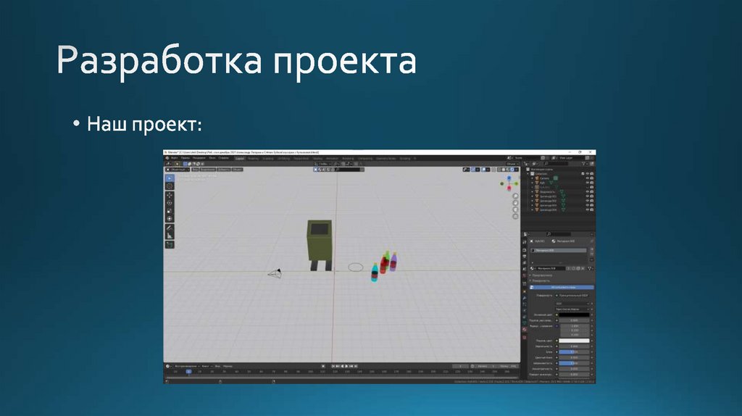
Task: Open the Add menu in viewport header
Action: [x=224, y=170]
